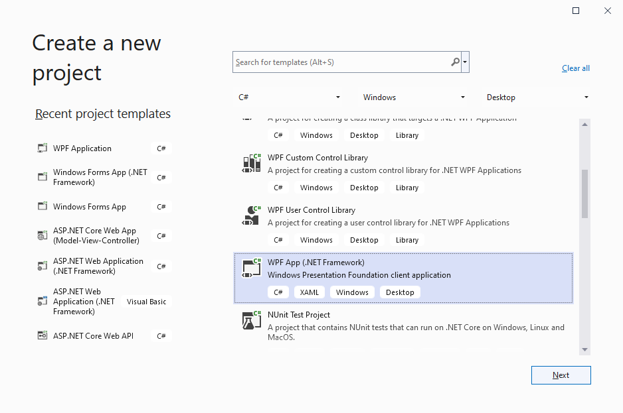Image resolution: width=623 pixels, height=413 pixels.
Task: Open the Windows platform filter dropdown
Action: tap(414, 97)
